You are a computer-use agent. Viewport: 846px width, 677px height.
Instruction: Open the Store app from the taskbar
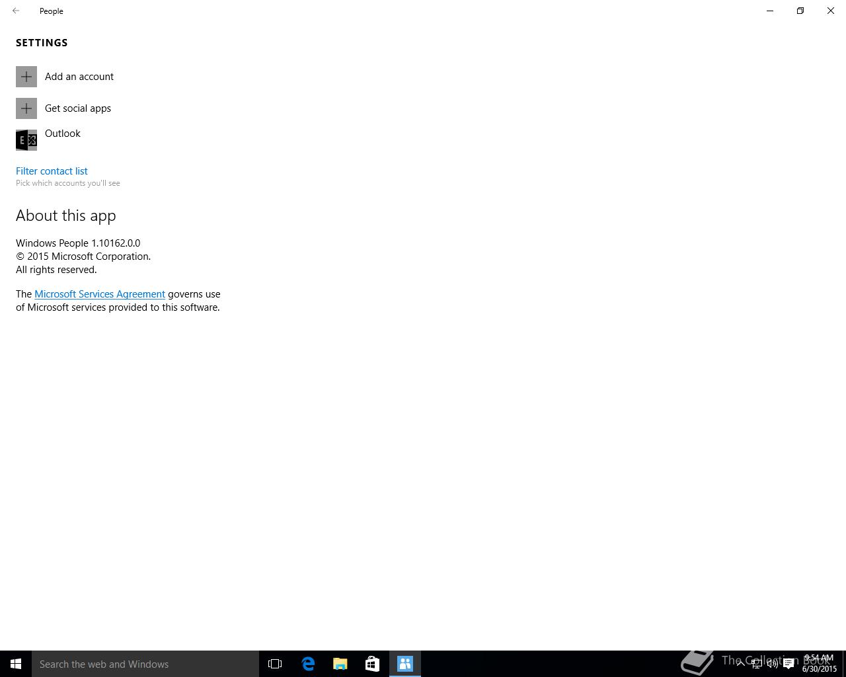point(372,664)
